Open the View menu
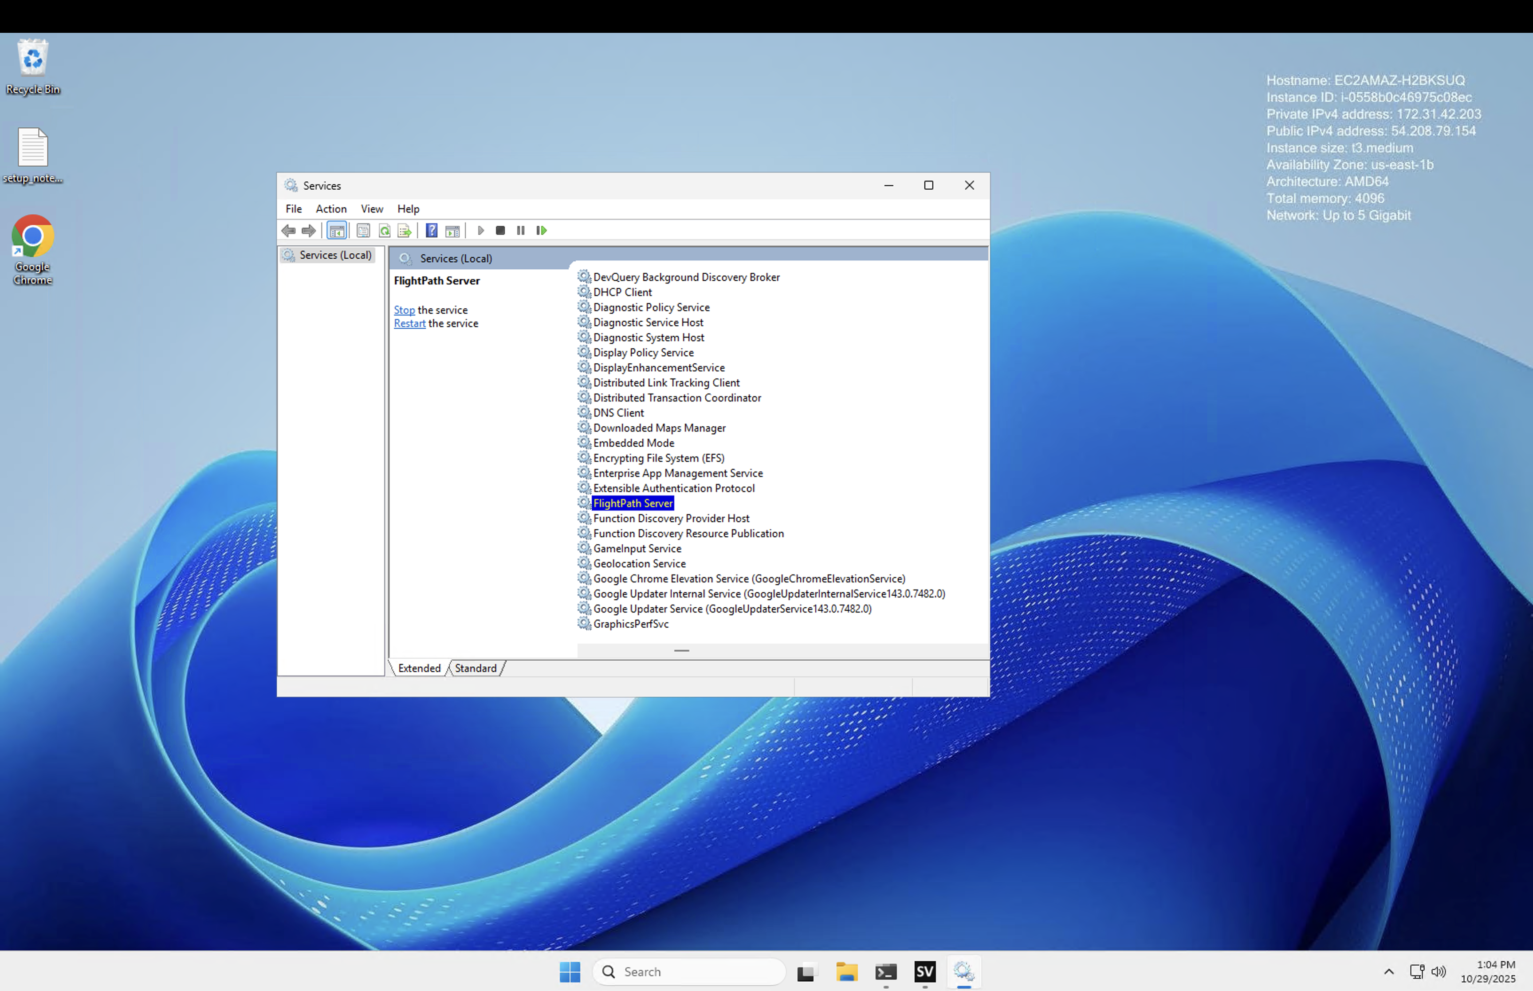 click(x=372, y=208)
